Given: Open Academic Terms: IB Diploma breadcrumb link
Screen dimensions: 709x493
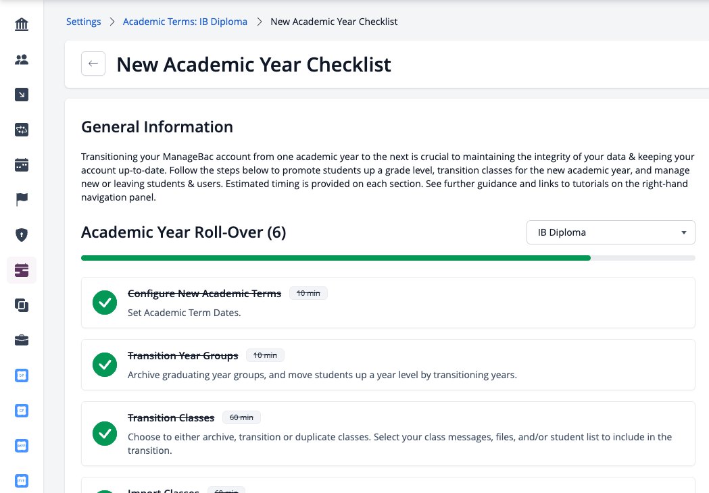Looking at the screenshot, I should coord(185,22).
